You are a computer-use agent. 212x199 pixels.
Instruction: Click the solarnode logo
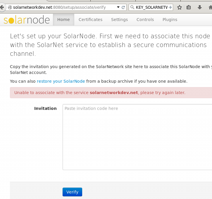[x=27, y=20]
